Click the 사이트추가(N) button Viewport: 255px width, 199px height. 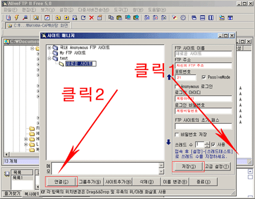click(118, 182)
